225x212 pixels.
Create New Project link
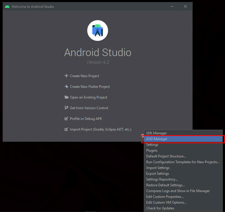click(84, 76)
